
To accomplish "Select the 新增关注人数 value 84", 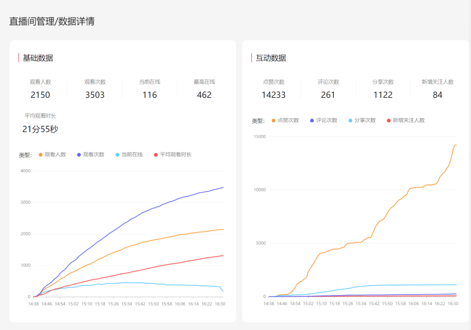I will (438, 95).
